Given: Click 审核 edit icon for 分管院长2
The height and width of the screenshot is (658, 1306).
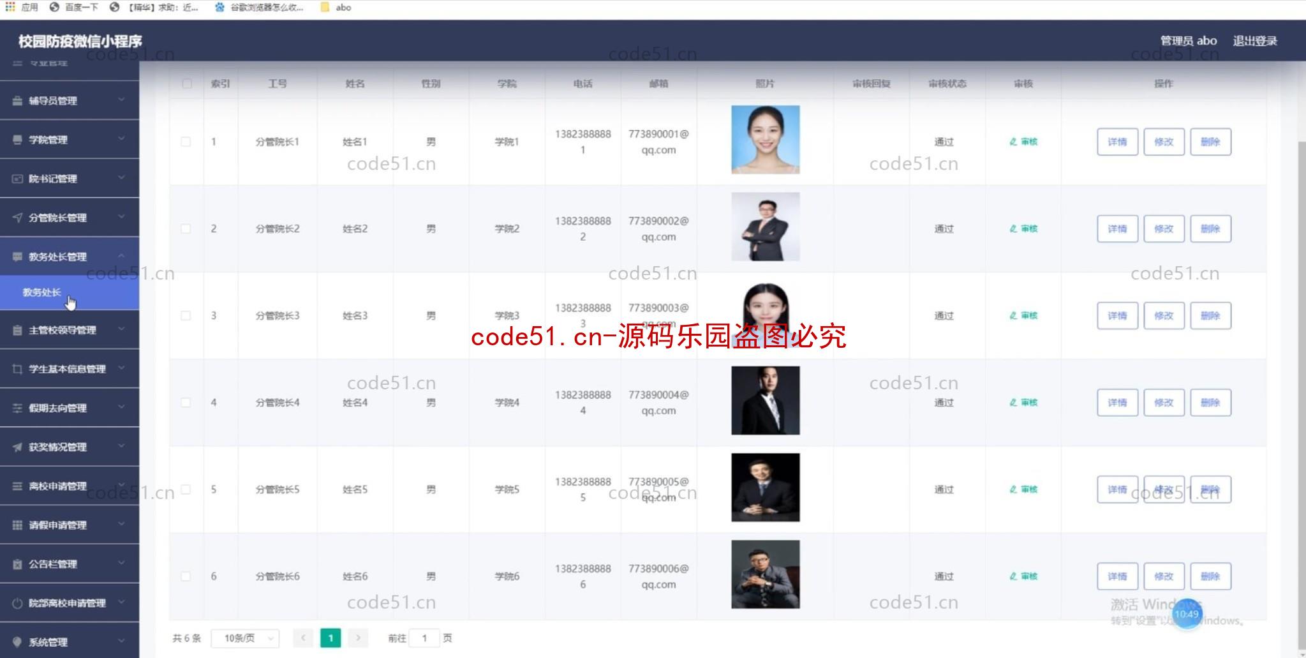Looking at the screenshot, I should click(1013, 228).
